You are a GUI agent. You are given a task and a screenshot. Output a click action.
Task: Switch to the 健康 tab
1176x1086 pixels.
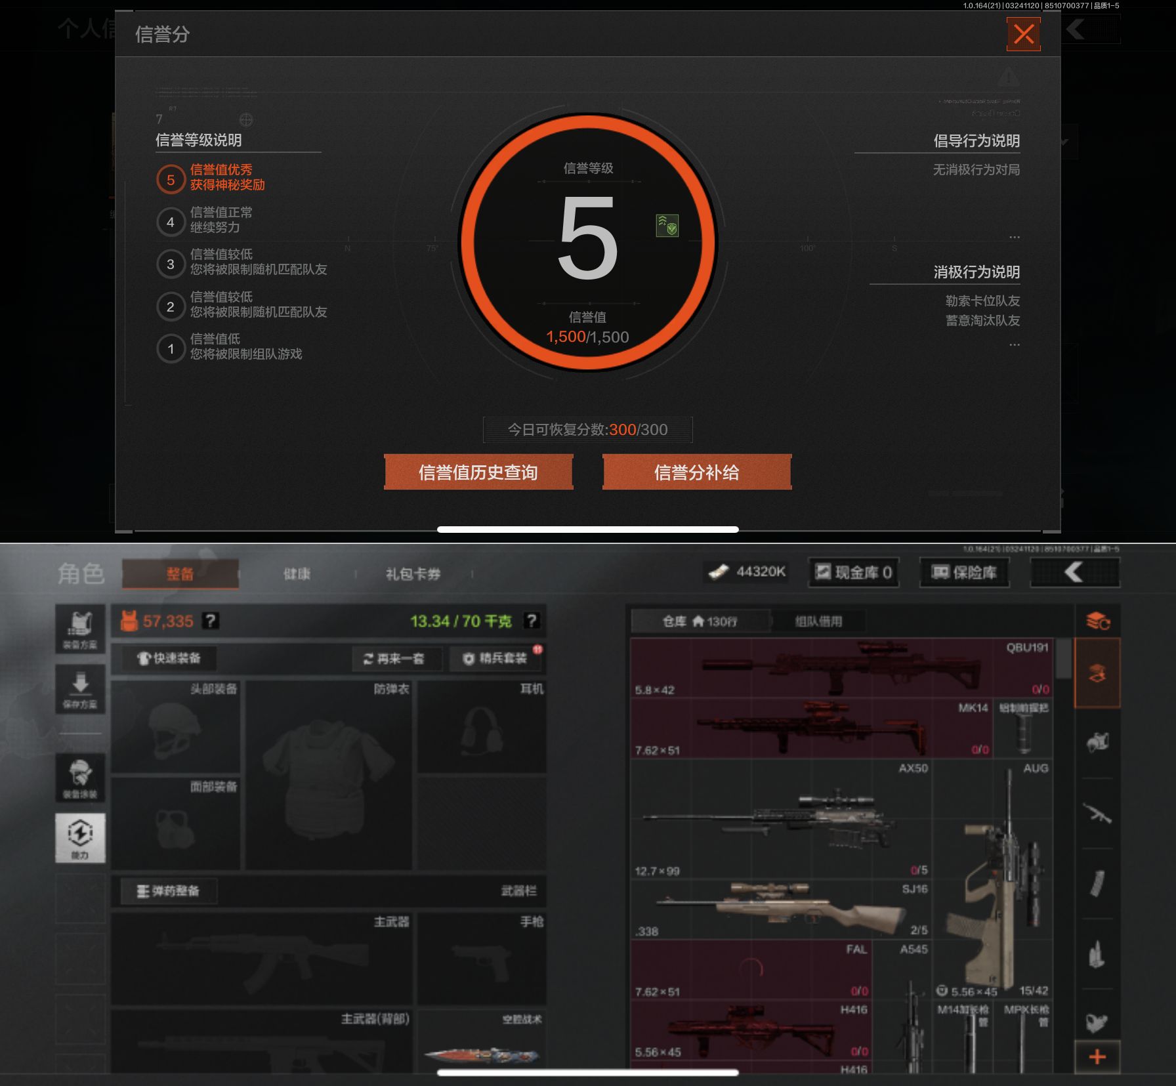pyautogui.click(x=297, y=574)
